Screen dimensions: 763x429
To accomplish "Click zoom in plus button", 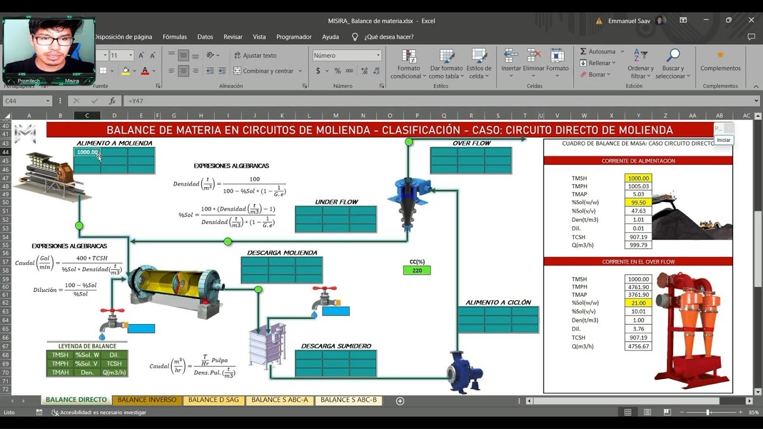I will pyautogui.click(x=741, y=412).
